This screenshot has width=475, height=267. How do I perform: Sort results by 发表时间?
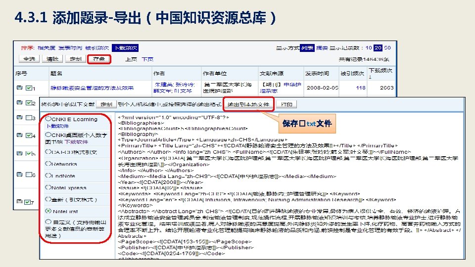(x=70, y=48)
